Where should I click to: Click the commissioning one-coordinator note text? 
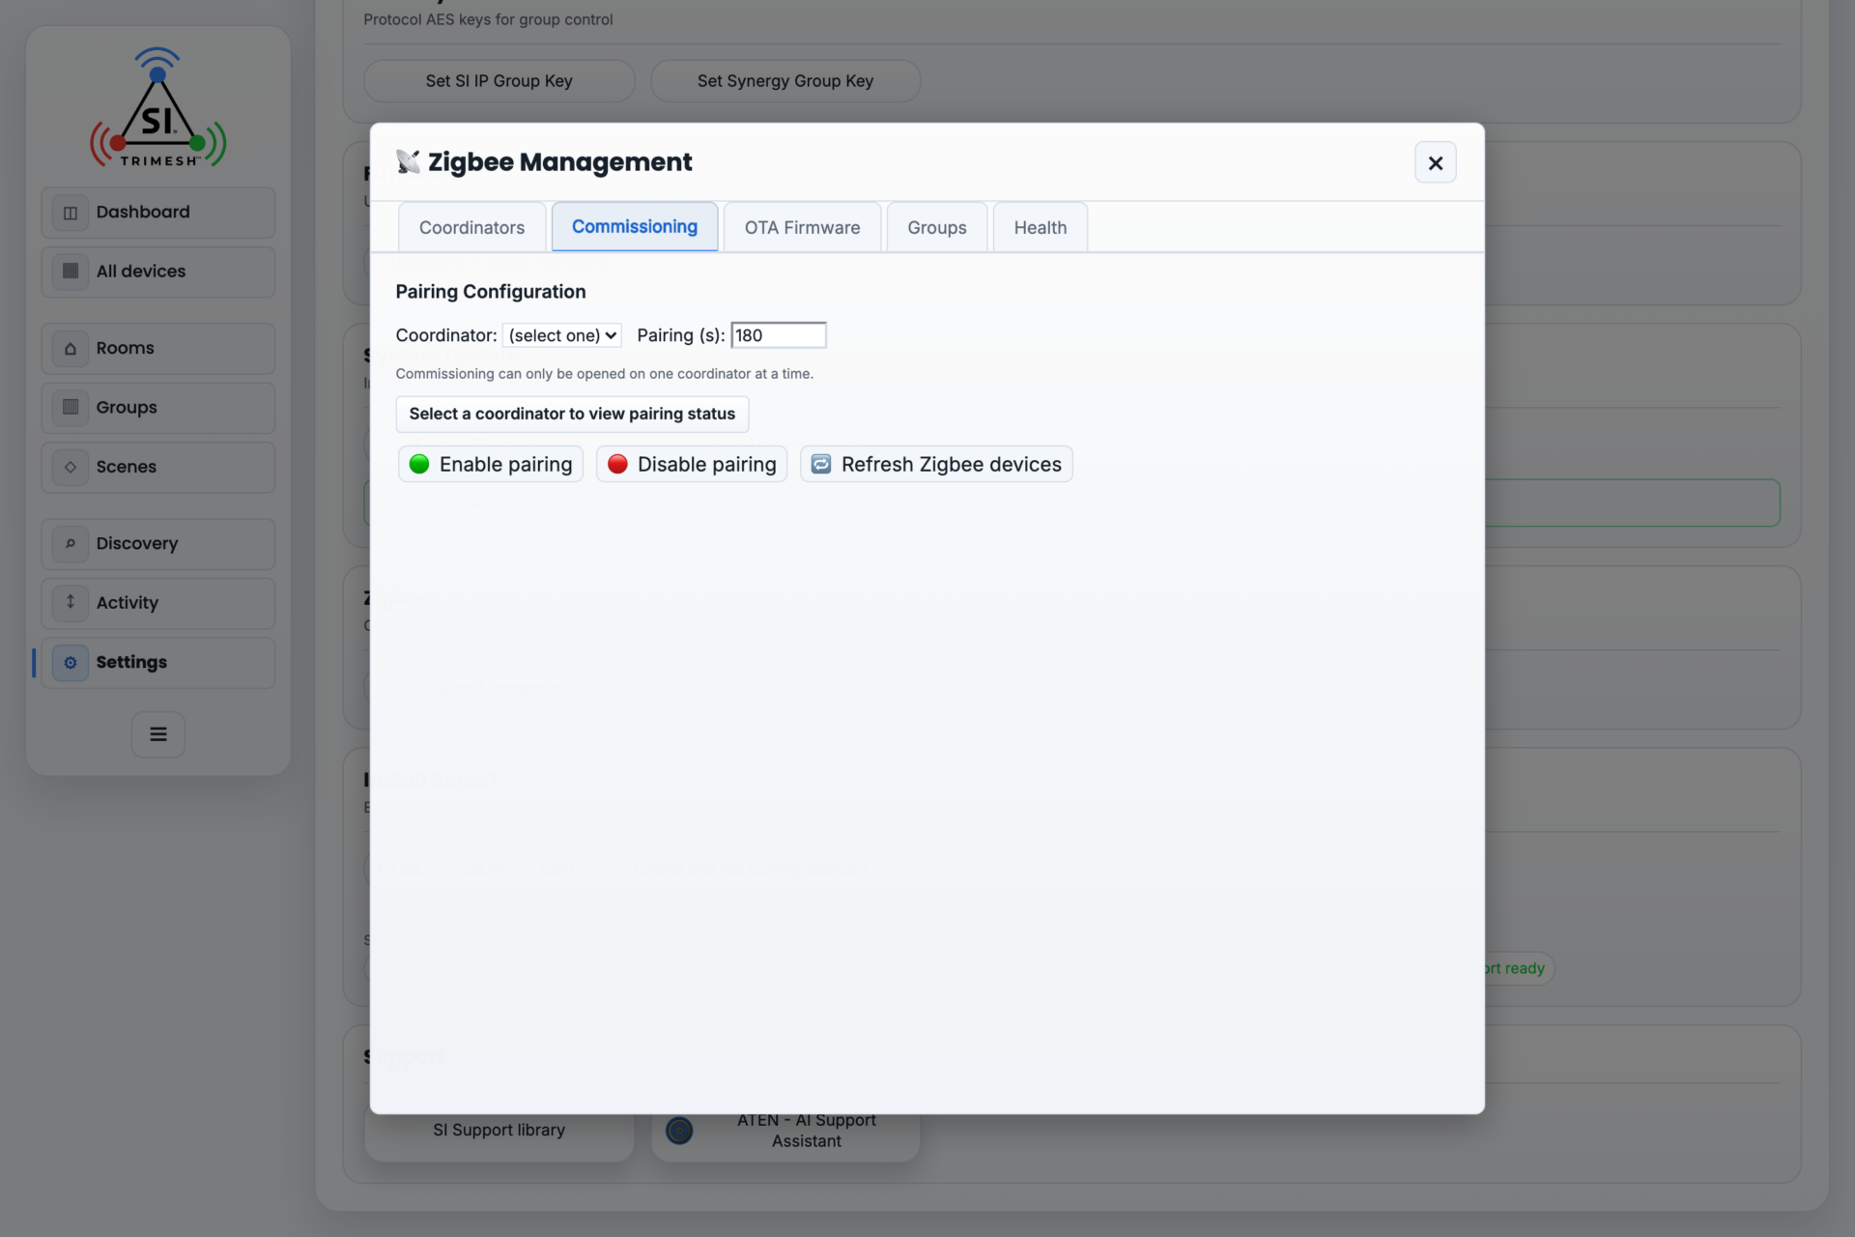pos(605,374)
